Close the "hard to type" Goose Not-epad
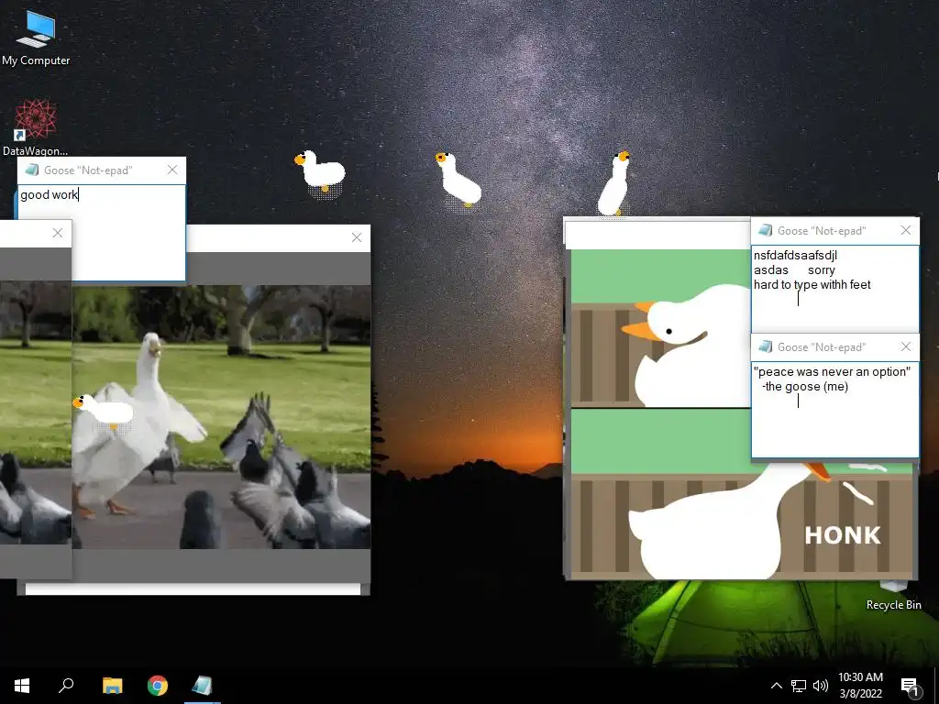The image size is (939, 704). [x=905, y=230]
